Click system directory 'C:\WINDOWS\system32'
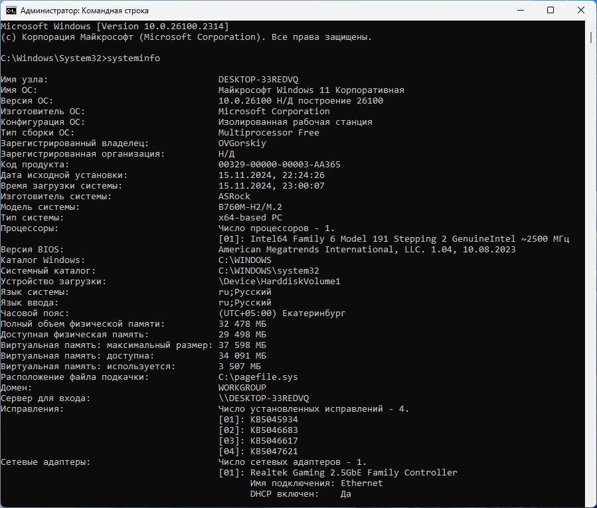597x508 pixels. tap(268, 271)
